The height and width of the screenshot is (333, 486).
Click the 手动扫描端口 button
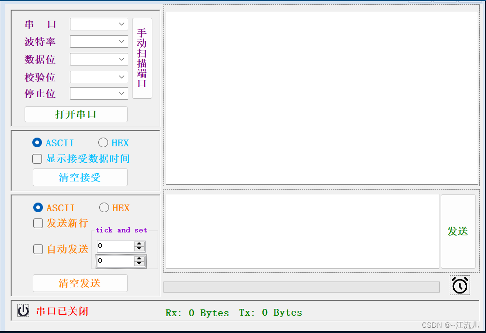(x=142, y=58)
